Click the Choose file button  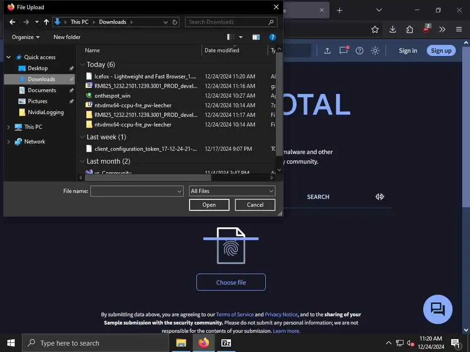coord(231,282)
